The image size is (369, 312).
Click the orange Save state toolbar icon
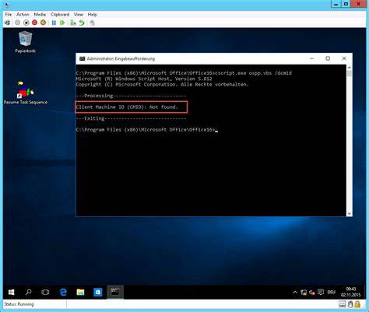tap(43, 23)
